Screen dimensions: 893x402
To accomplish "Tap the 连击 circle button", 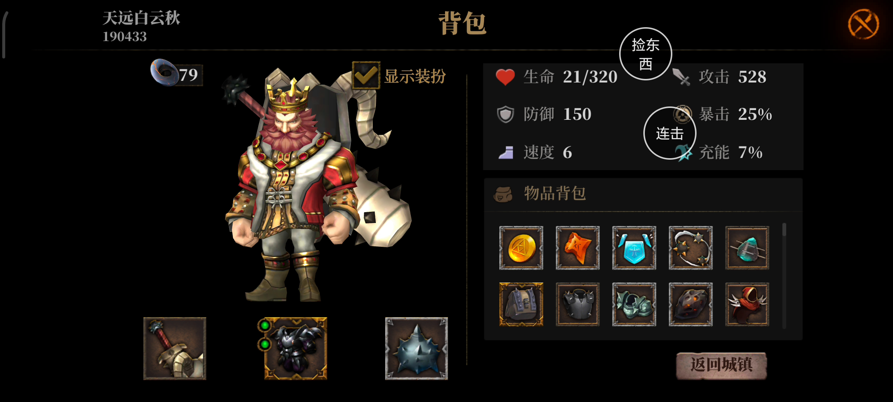I will (x=670, y=133).
